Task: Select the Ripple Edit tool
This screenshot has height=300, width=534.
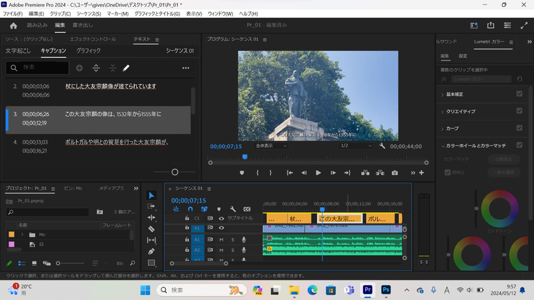Action: 152,217
